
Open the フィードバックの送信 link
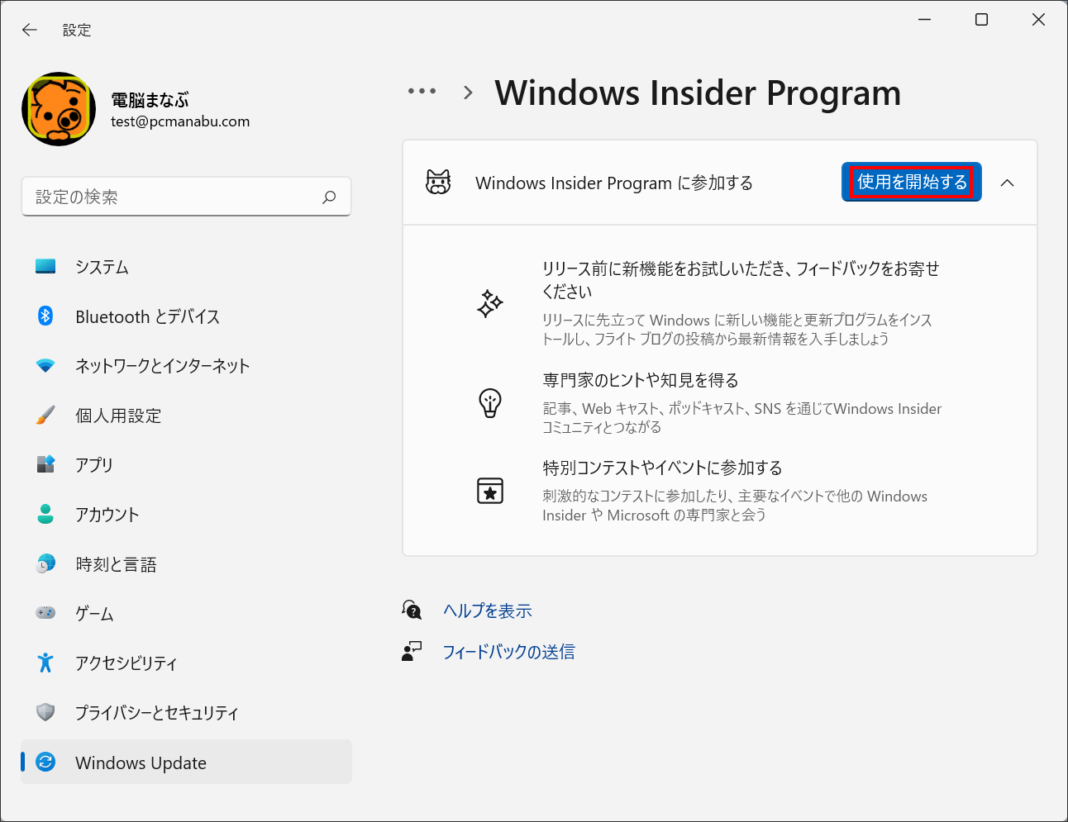(509, 652)
